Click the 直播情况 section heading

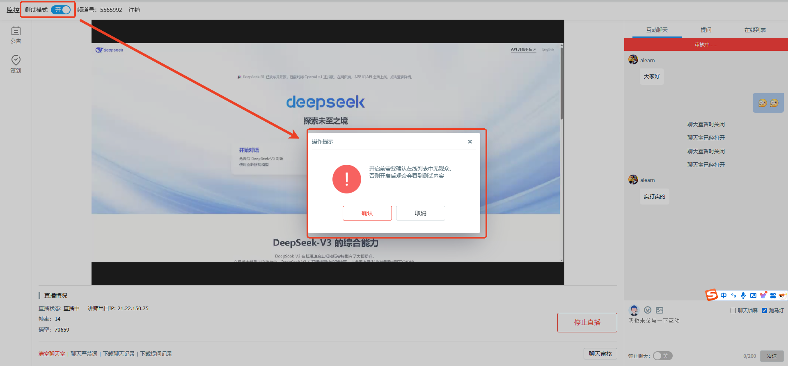coord(56,296)
